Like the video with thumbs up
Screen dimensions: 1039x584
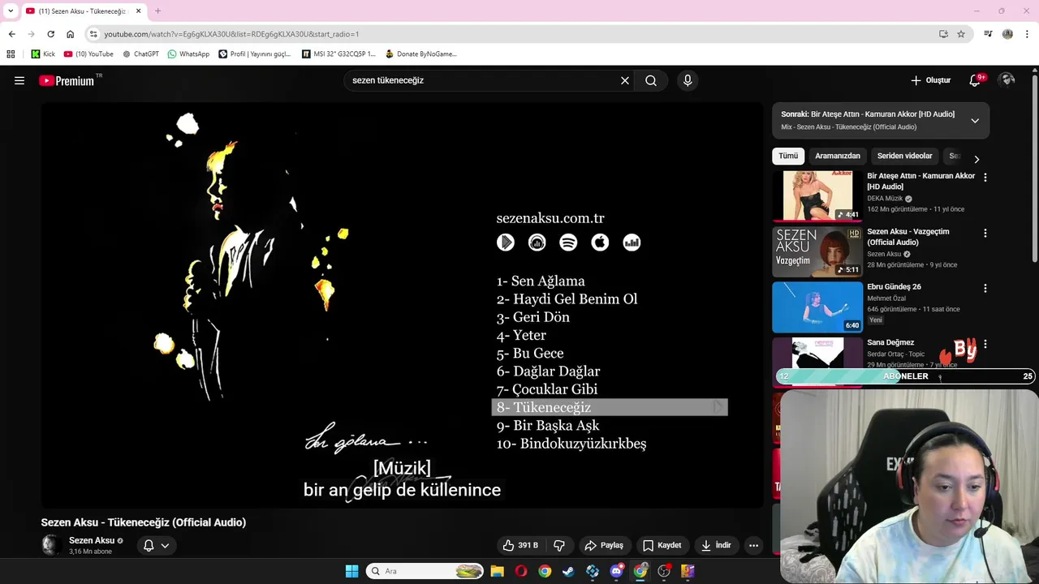coord(520,545)
